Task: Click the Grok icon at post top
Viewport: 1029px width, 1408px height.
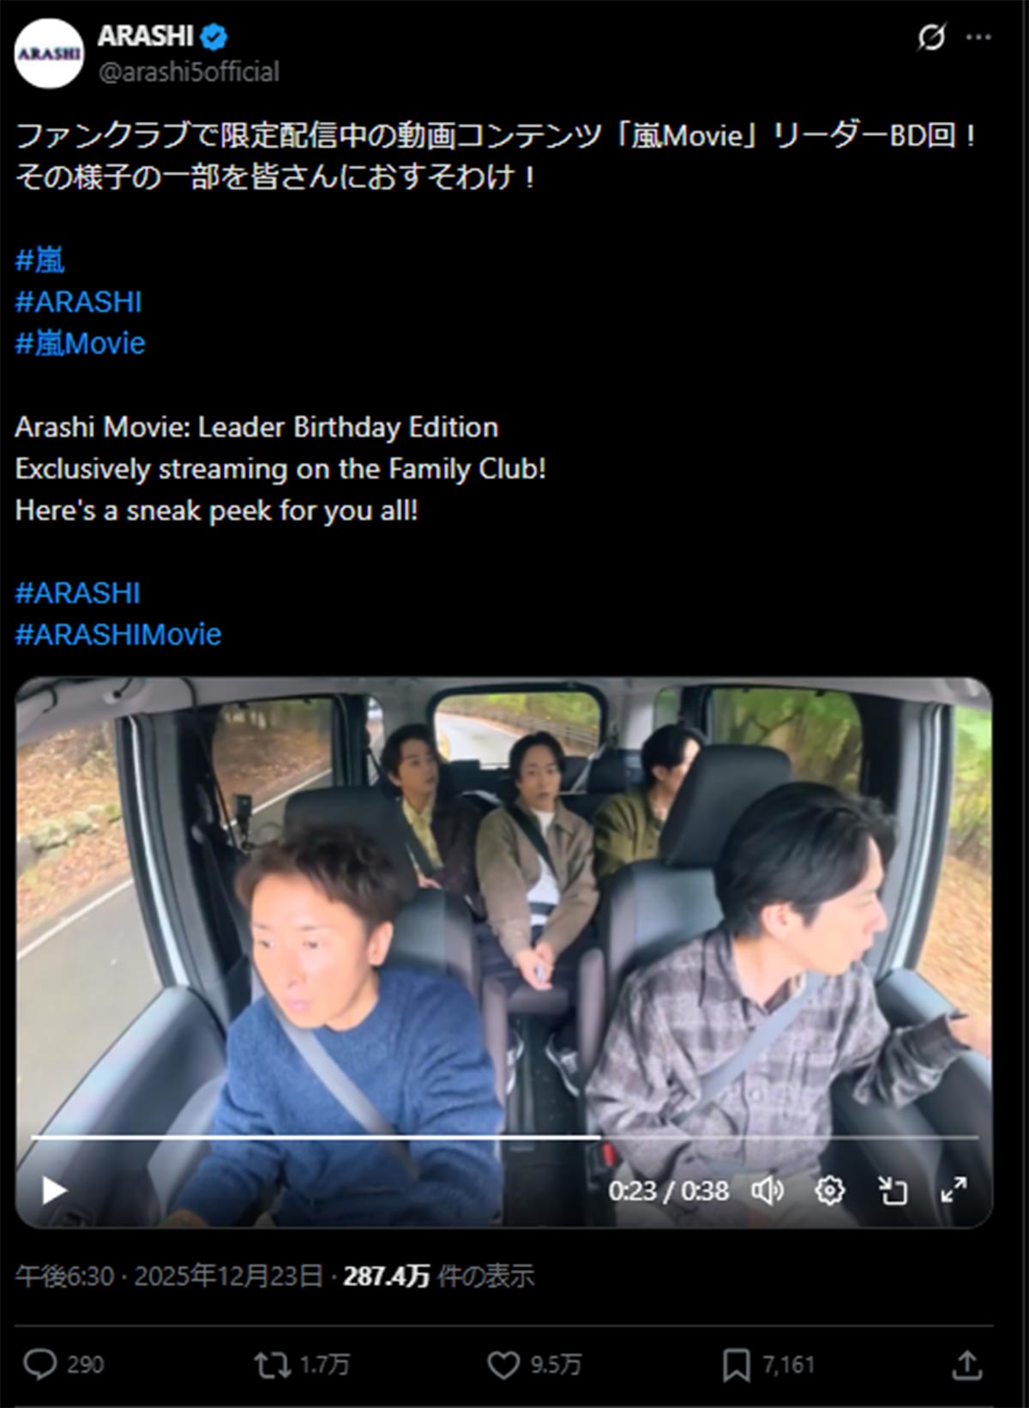Action: click(x=931, y=37)
